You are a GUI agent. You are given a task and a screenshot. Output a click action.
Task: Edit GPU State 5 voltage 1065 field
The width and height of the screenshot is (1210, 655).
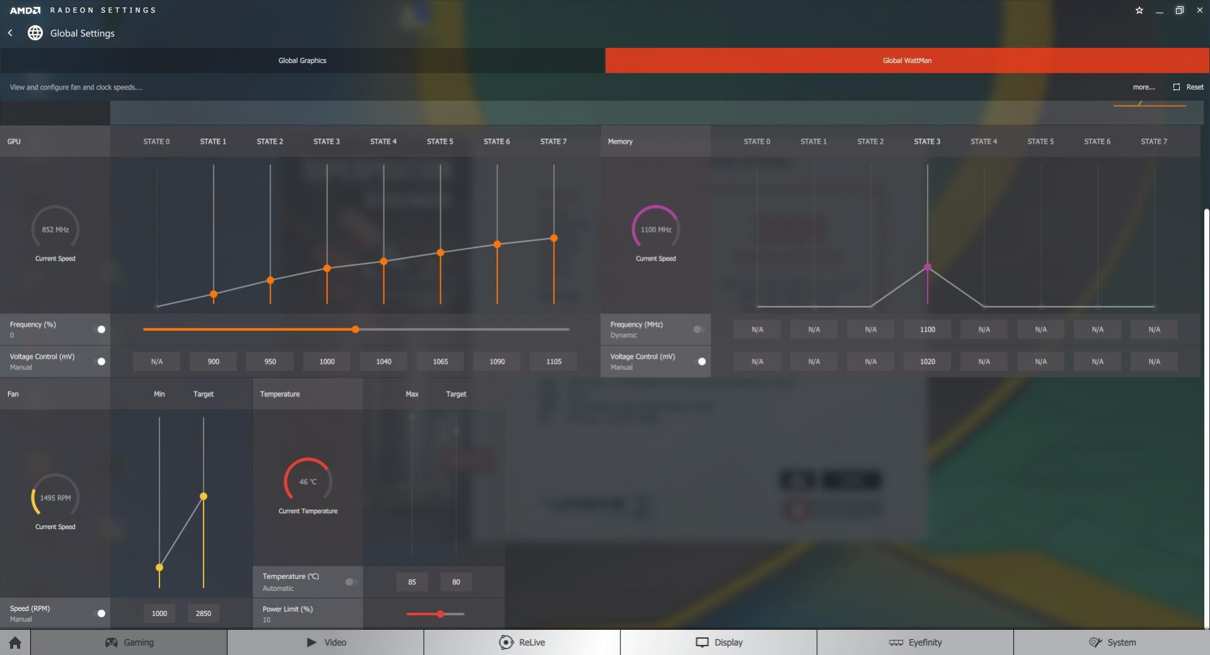[x=440, y=361]
